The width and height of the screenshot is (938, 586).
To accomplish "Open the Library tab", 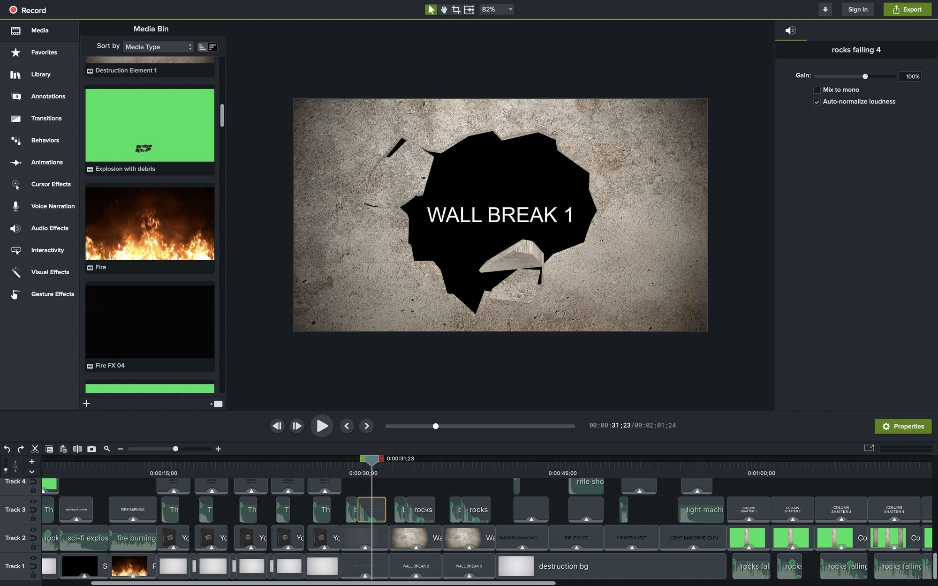I will coord(39,75).
